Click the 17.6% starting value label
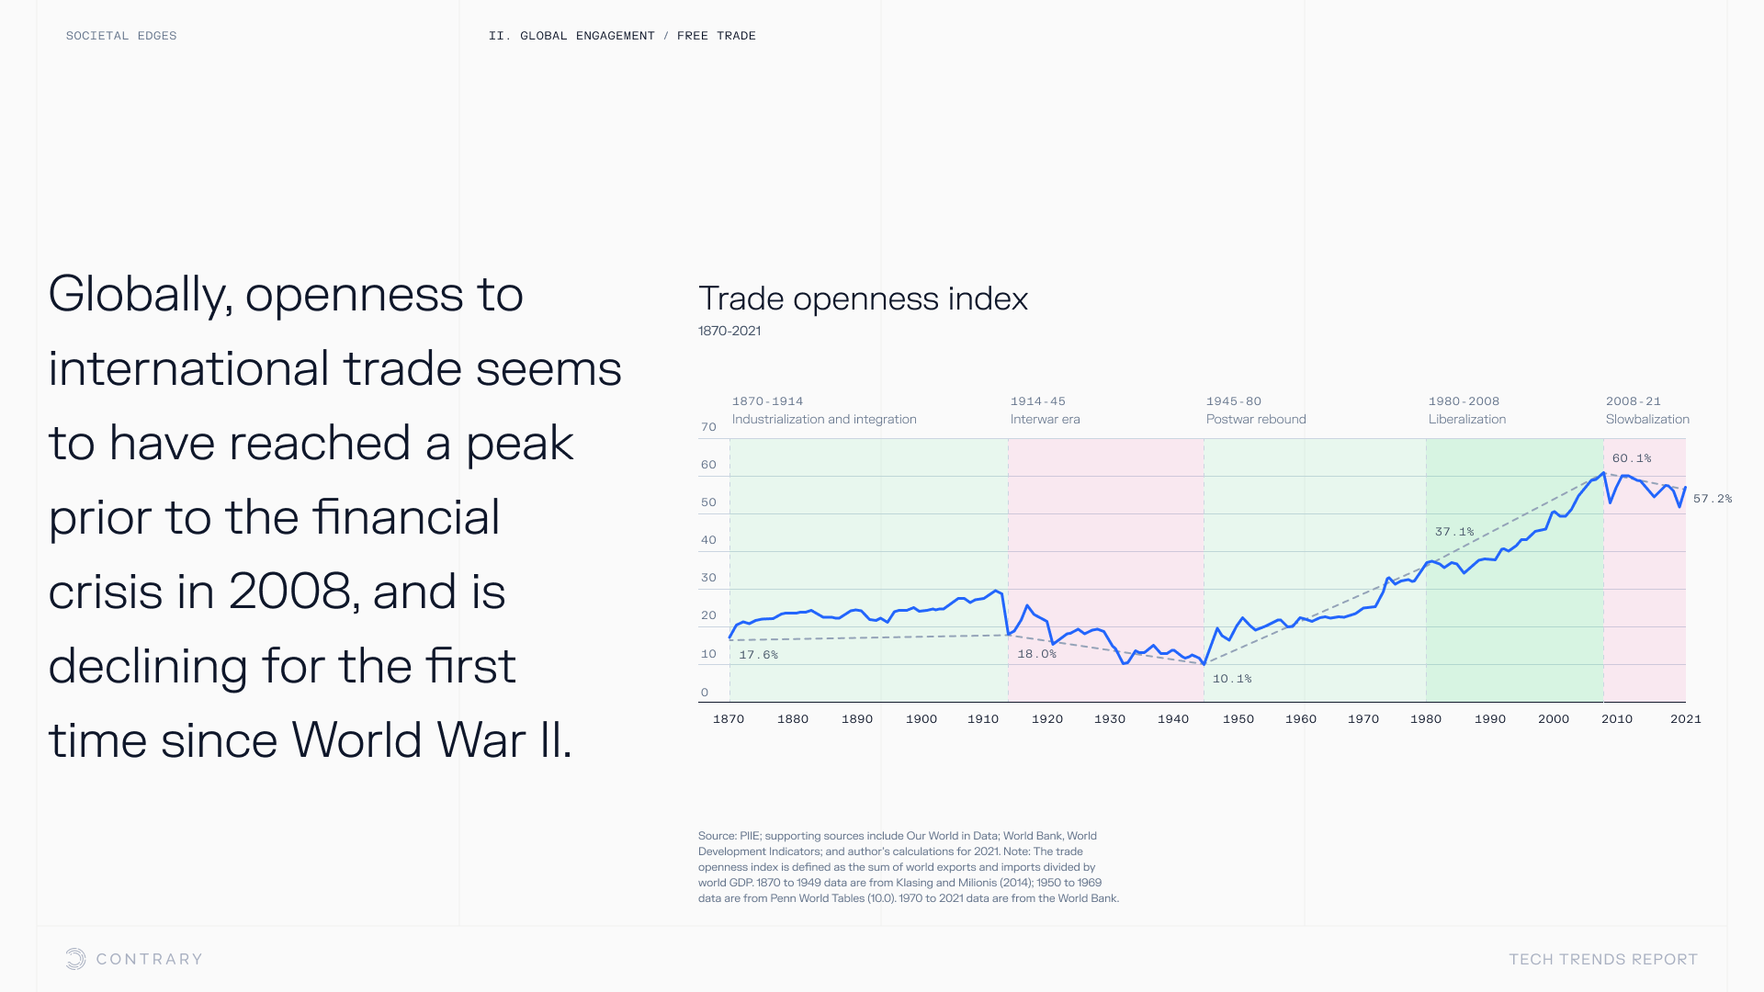Screen dimensions: 1764x992 pos(759,655)
